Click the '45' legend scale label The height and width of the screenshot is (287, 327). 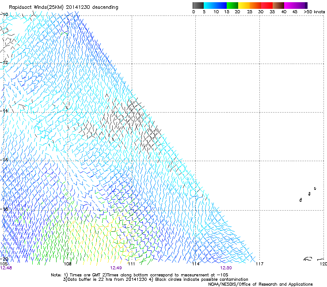(x=295, y=12)
